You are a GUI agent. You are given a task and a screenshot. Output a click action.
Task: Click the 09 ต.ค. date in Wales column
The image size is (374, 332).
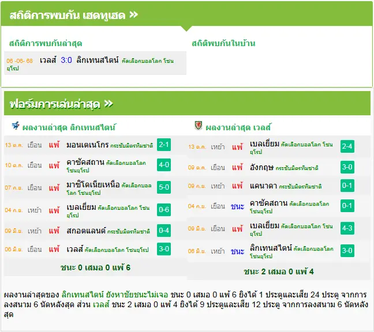(197, 168)
